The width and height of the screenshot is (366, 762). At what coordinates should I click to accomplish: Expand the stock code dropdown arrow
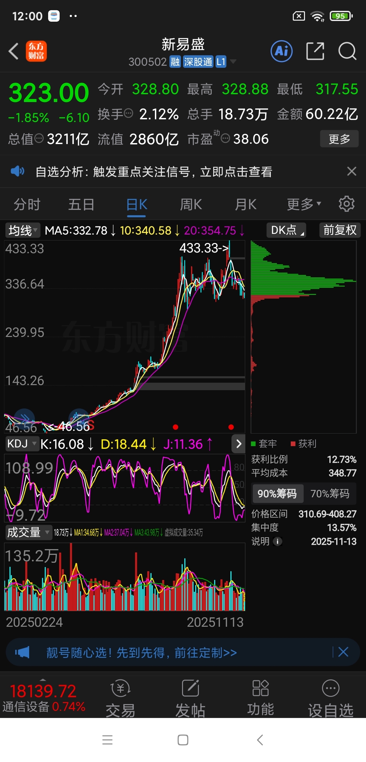tap(233, 61)
